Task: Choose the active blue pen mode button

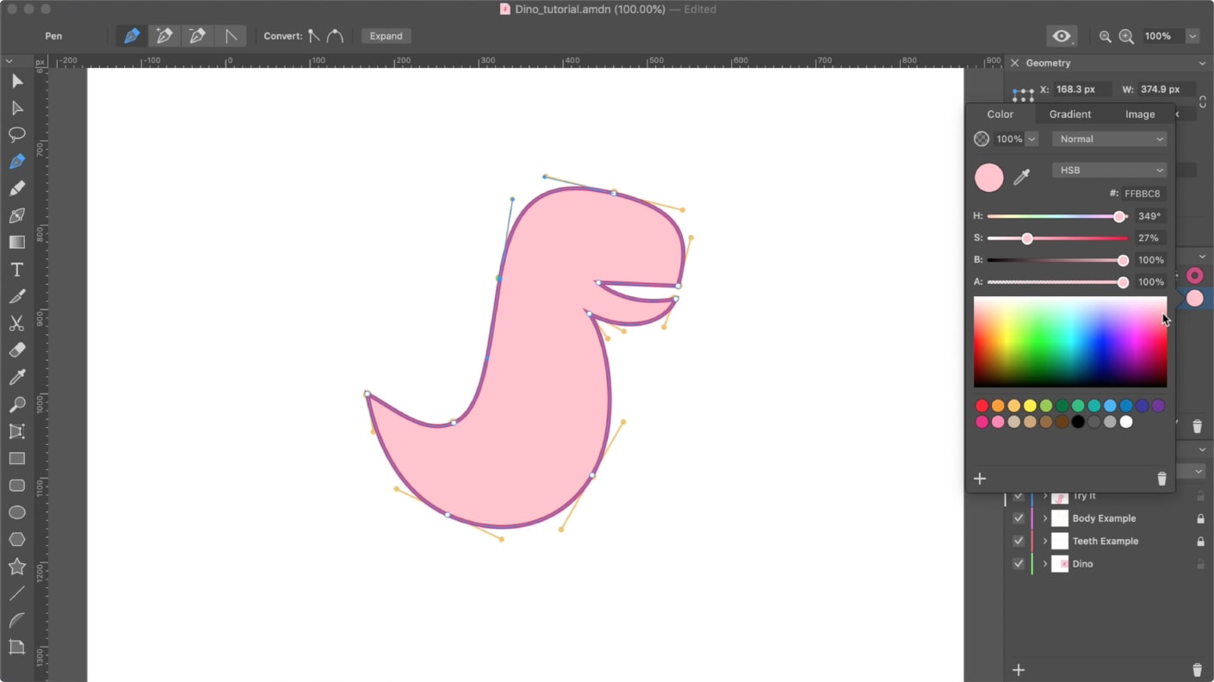Action: [132, 36]
